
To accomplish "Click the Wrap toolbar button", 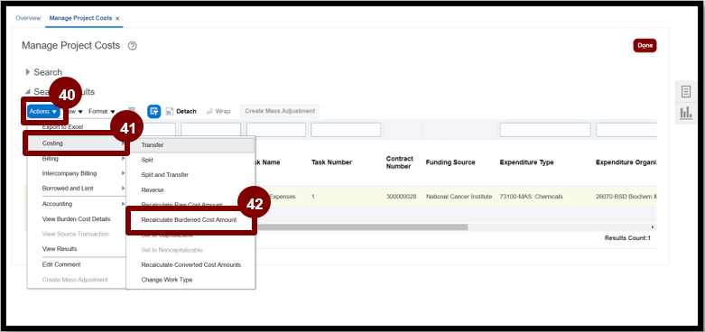I will pos(218,111).
